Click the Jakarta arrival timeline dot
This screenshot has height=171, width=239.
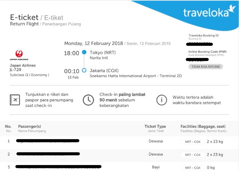coord(84,70)
